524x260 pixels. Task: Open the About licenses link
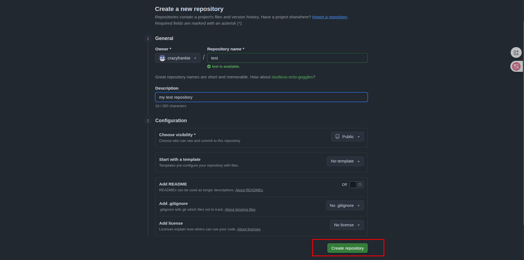point(249,229)
